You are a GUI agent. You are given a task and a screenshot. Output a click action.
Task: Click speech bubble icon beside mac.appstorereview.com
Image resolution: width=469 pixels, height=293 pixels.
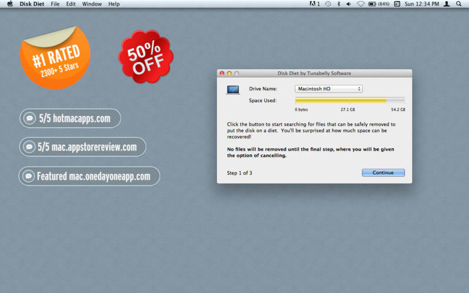[29, 147]
